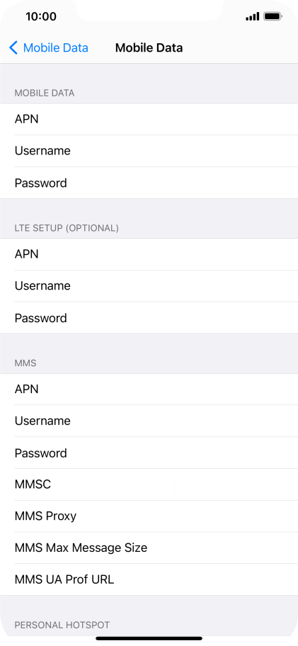This screenshot has height=646, width=298.
Task: Tap the MMS Proxy field
Action: (x=149, y=516)
